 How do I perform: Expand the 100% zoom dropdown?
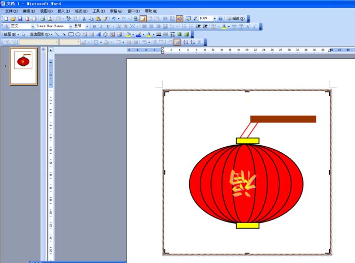point(214,19)
